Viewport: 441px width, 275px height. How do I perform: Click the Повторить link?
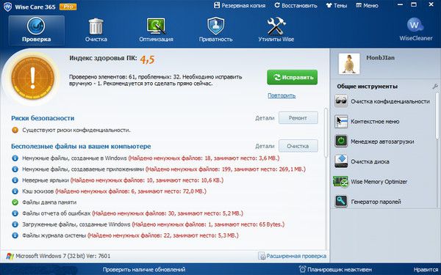[x=282, y=95]
